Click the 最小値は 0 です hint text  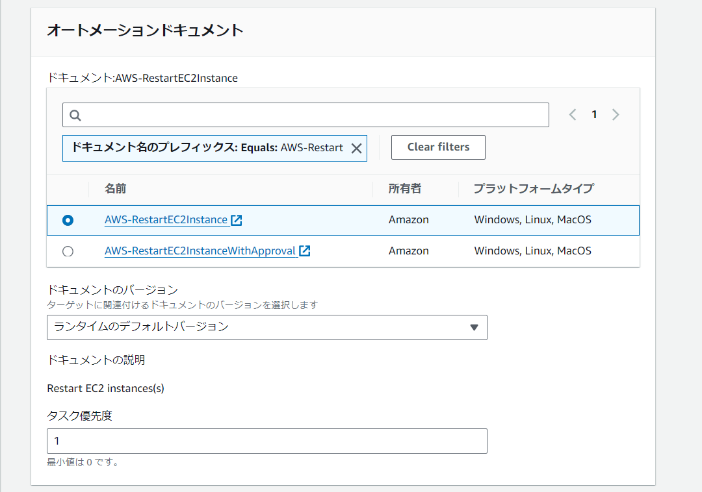click(x=83, y=462)
